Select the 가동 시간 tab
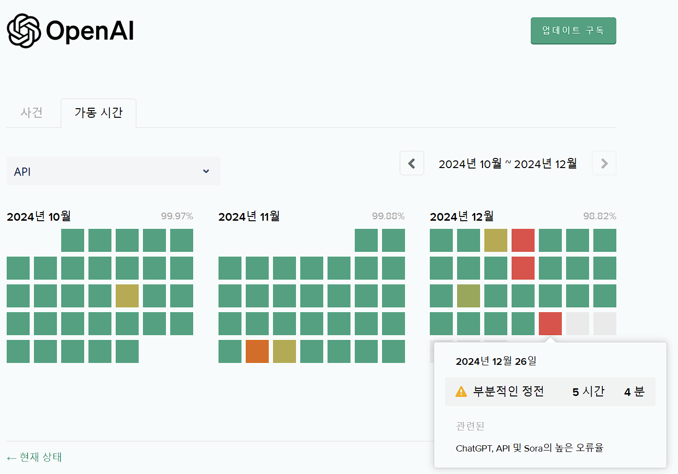The width and height of the screenshot is (678, 474). click(98, 113)
